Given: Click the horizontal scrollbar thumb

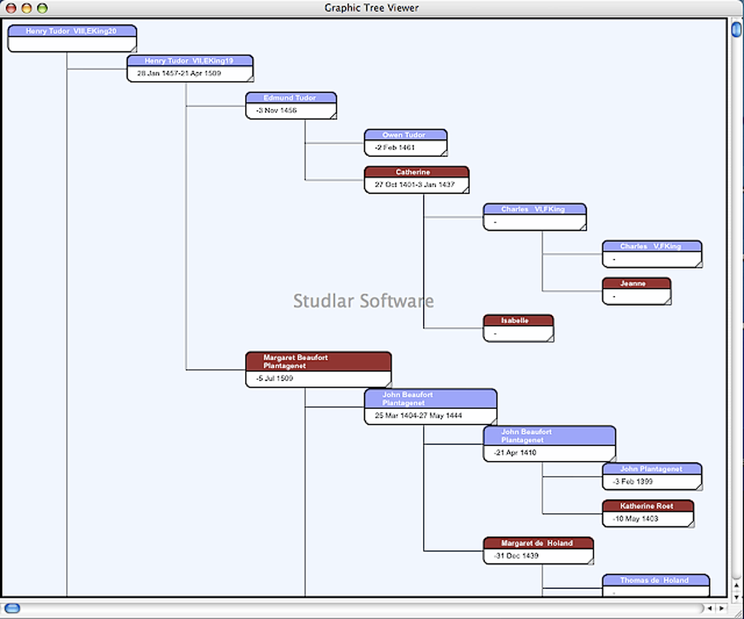Looking at the screenshot, I should point(12,608).
